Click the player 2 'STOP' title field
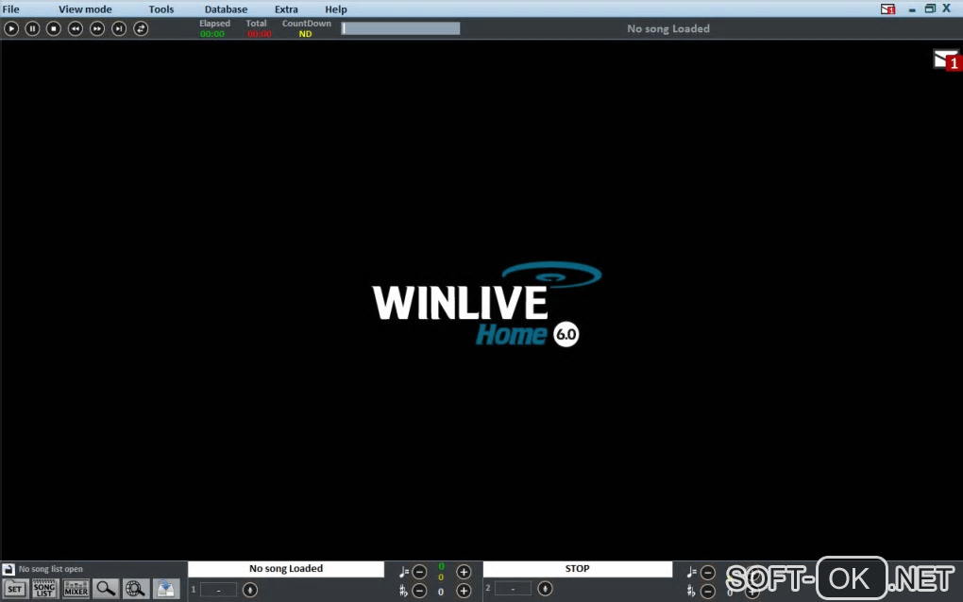Viewport: 963px width, 602px height. click(577, 569)
